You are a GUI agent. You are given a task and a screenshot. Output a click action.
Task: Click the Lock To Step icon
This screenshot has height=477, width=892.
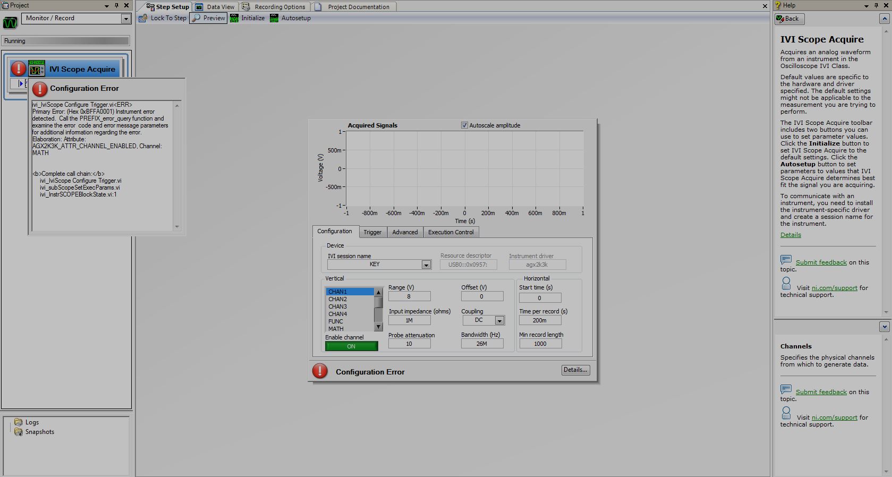[x=143, y=18]
